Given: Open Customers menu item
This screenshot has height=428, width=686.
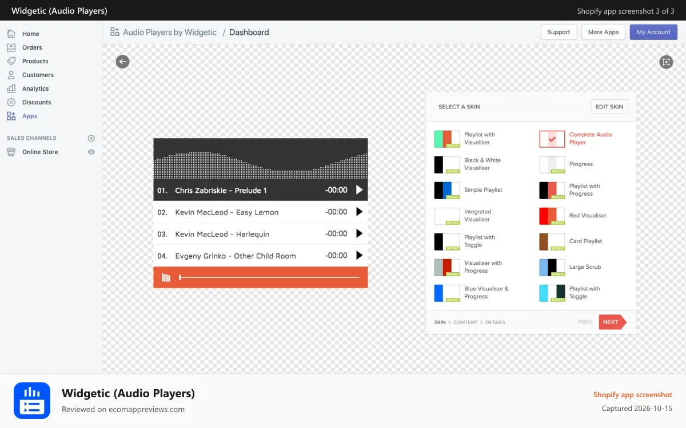Looking at the screenshot, I should (38, 75).
